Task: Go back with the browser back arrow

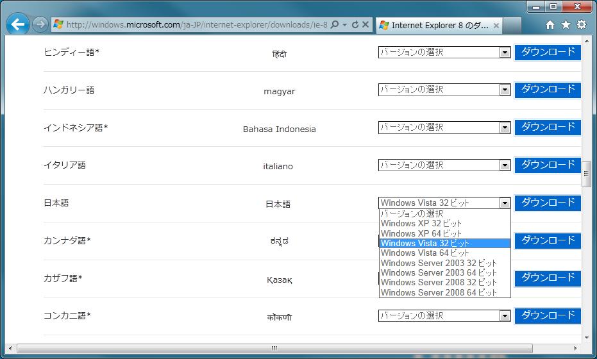Action: (17, 24)
